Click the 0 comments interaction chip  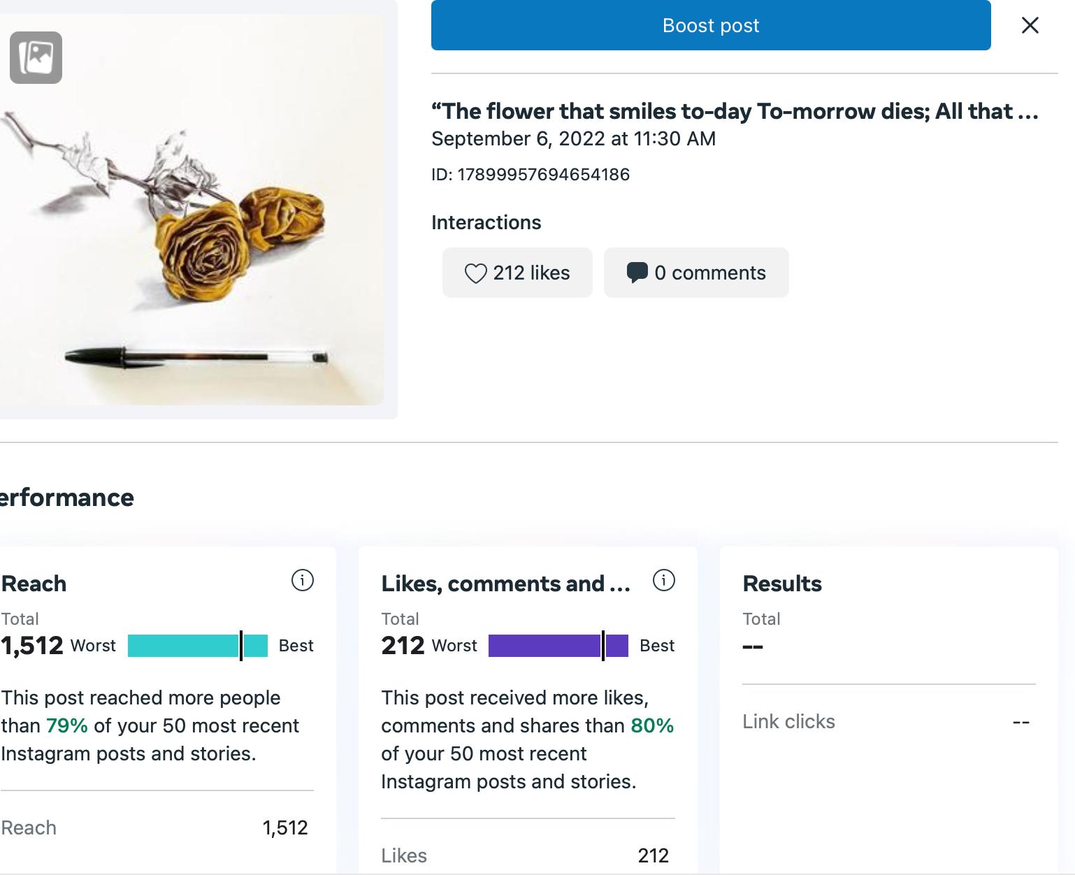(696, 273)
